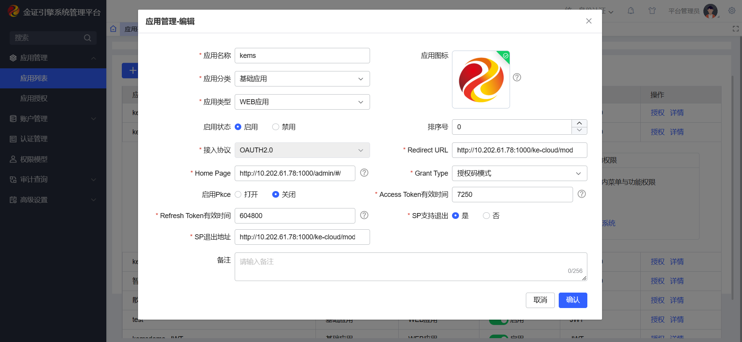Image resolution: width=742 pixels, height=342 pixels.
Task: Click help icon next to Home Page field
Action: pyautogui.click(x=364, y=173)
